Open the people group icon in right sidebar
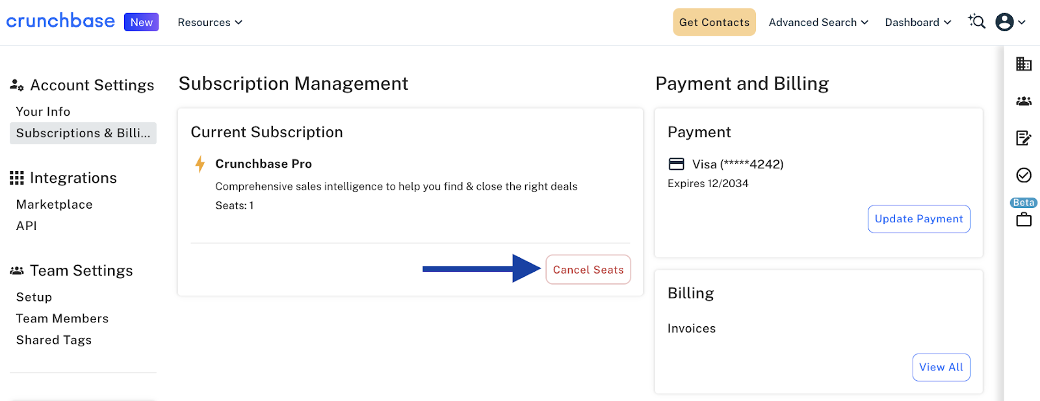Viewport: 1040px width, 401px height. (1024, 101)
